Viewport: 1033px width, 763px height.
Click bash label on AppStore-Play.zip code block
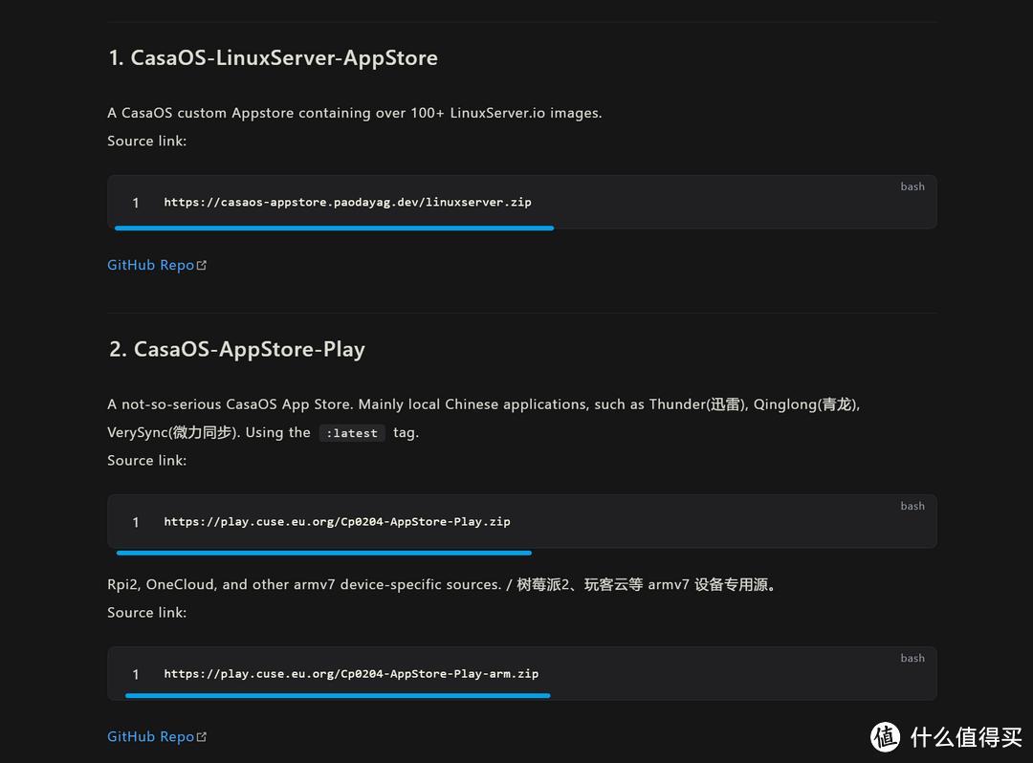912,506
